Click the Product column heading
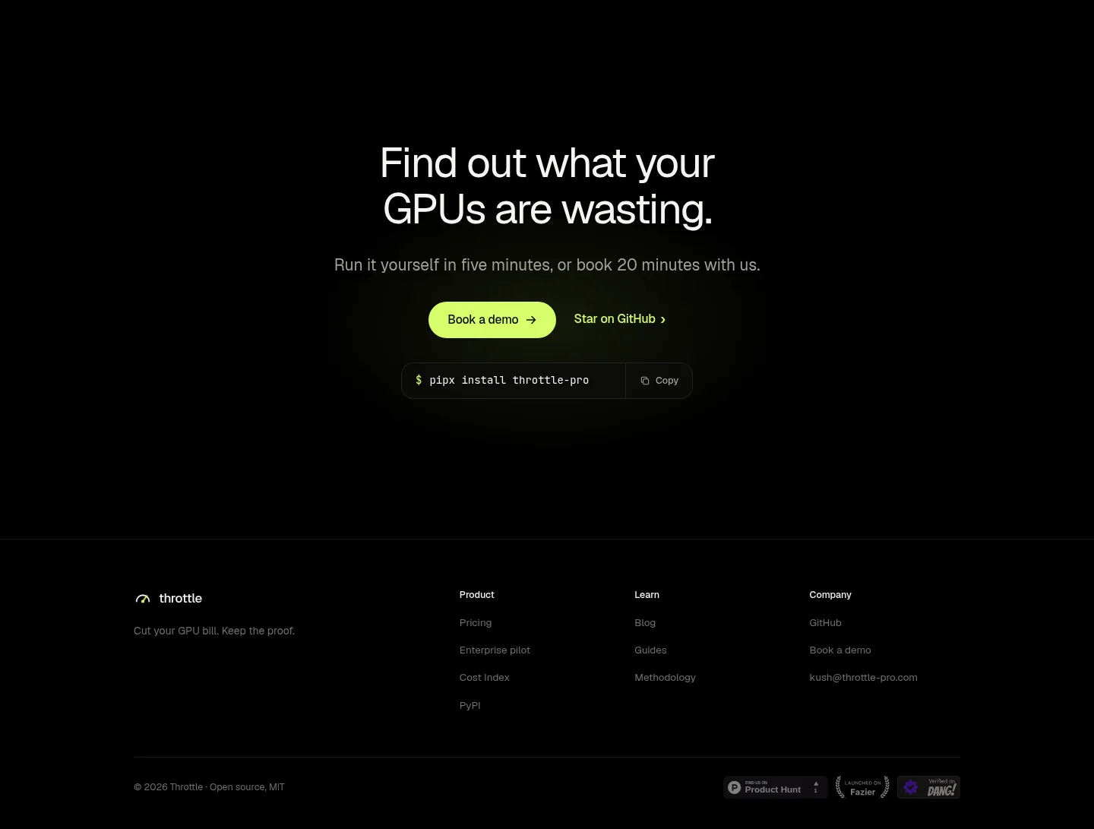The width and height of the screenshot is (1094, 829). tap(477, 594)
